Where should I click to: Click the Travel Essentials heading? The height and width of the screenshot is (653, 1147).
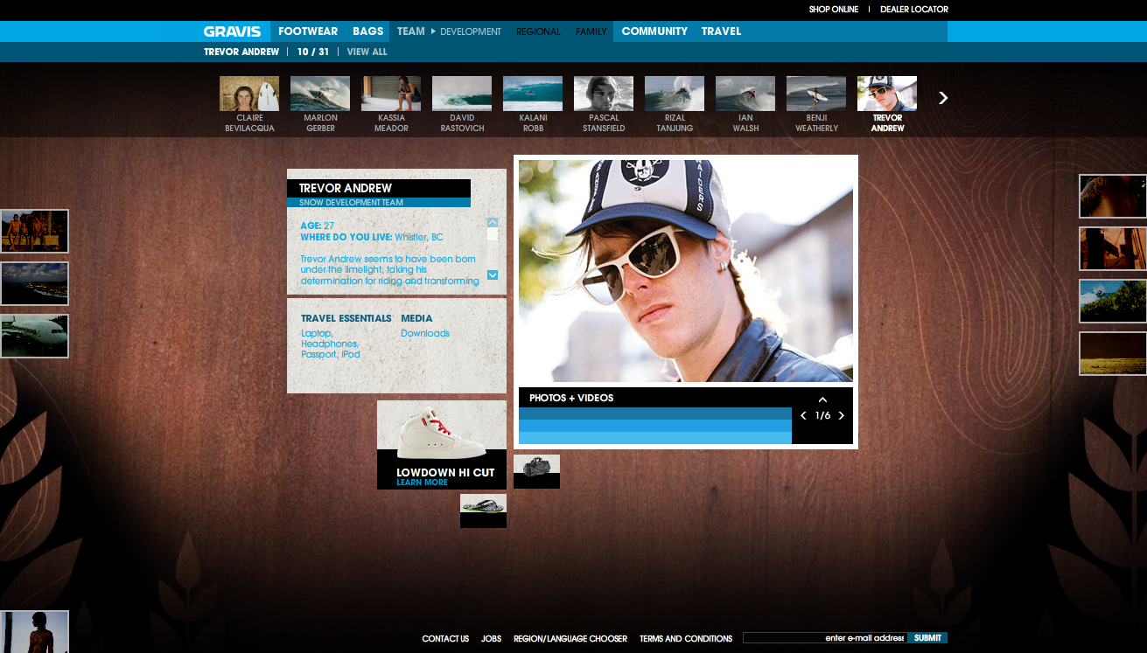(x=346, y=318)
